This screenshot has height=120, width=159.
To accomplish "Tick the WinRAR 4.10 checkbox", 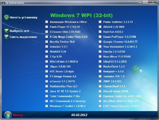I will 47,51.
